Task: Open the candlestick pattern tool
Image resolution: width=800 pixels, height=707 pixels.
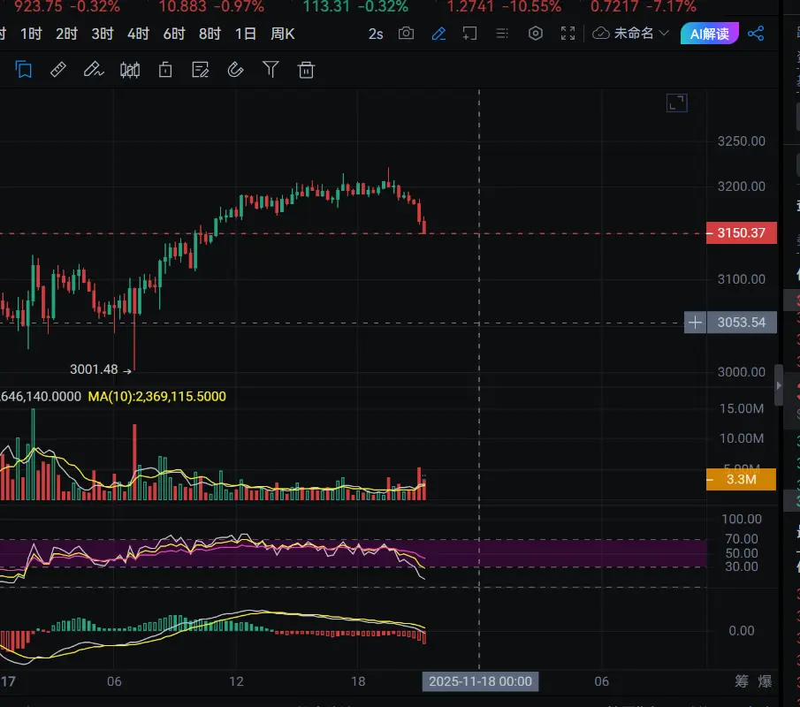Action: (x=130, y=69)
